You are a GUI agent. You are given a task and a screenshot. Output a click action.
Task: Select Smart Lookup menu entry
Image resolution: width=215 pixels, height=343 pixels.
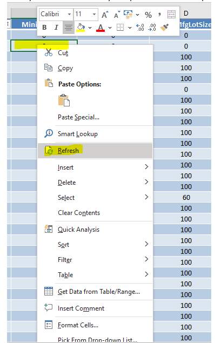[x=95, y=133]
